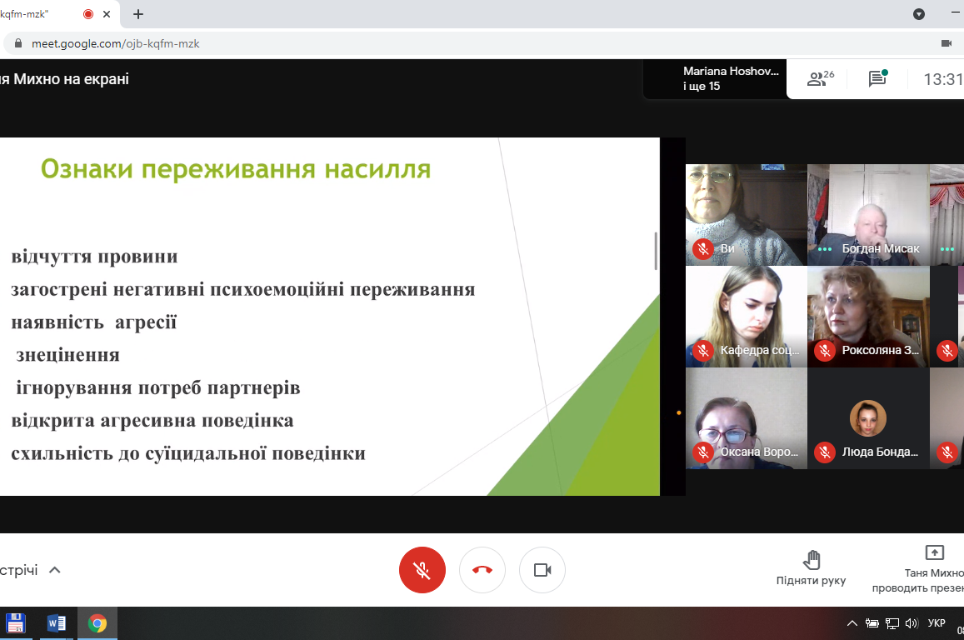Open the participants list icon
Screen dimensions: 964x640
point(820,79)
